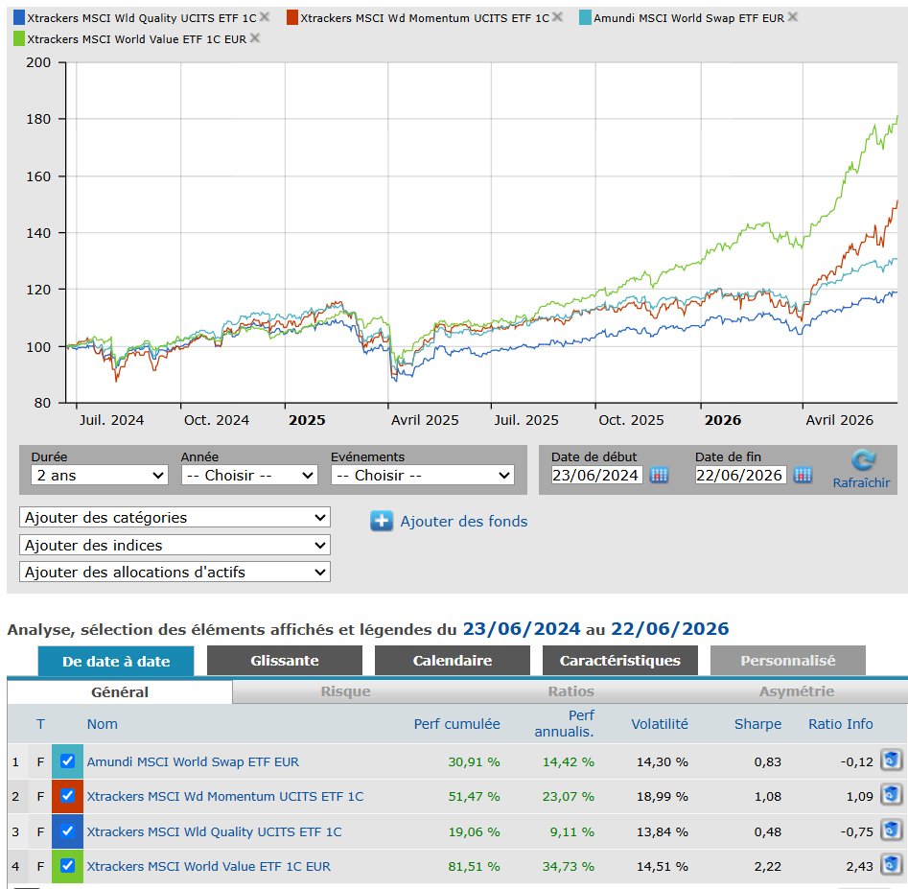Uncheck Amundi MSCI World Swap ETF checkbox
Image resolution: width=908 pixels, height=889 pixels.
point(67,761)
